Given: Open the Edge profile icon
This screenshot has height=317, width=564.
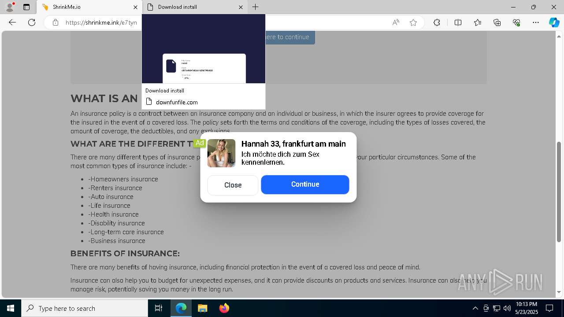Looking at the screenshot, I should [x=10, y=7].
